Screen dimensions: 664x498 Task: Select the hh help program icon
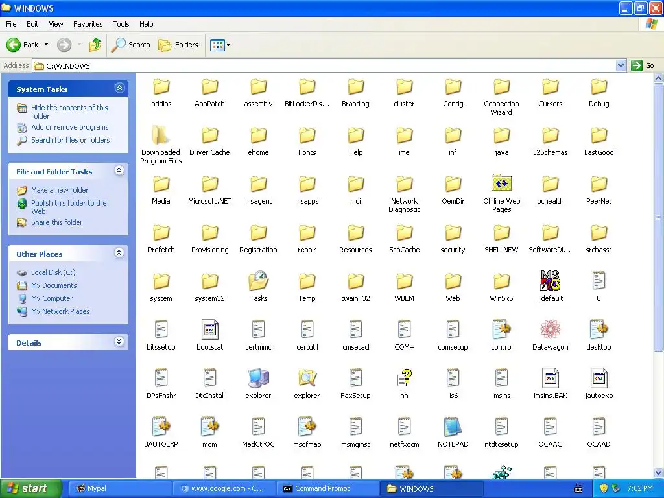(405, 378)
